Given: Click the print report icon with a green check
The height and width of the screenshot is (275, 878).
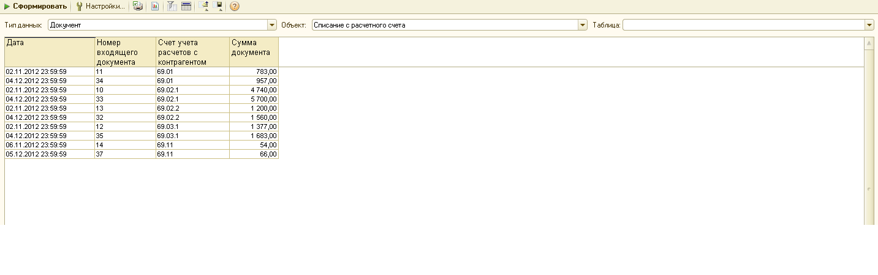Looking at the screenshot, I should tap(138, 6).
